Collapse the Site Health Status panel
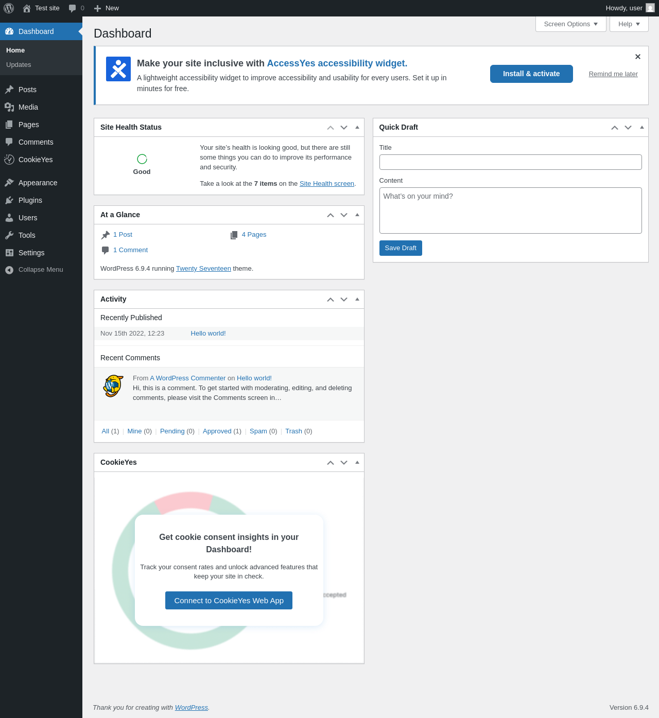The width and height of the screenshot is (659, 718). click(x=357, y=127)
